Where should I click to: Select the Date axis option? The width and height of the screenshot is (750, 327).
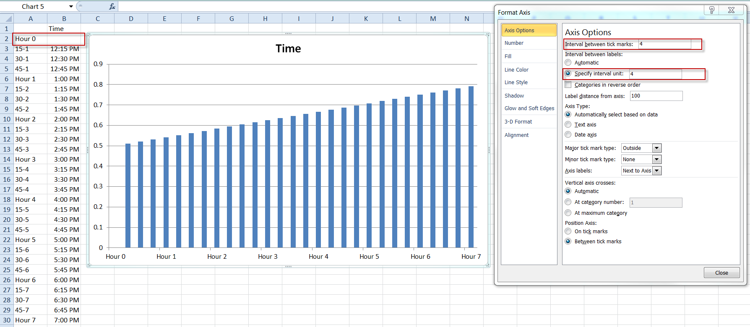(568, 134)
